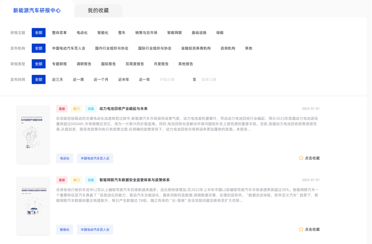This screenshot has height=244, width=372.
Task: Open the 智能网联汽车数据安全 report cover thumbnail
Action: [33, 206]
